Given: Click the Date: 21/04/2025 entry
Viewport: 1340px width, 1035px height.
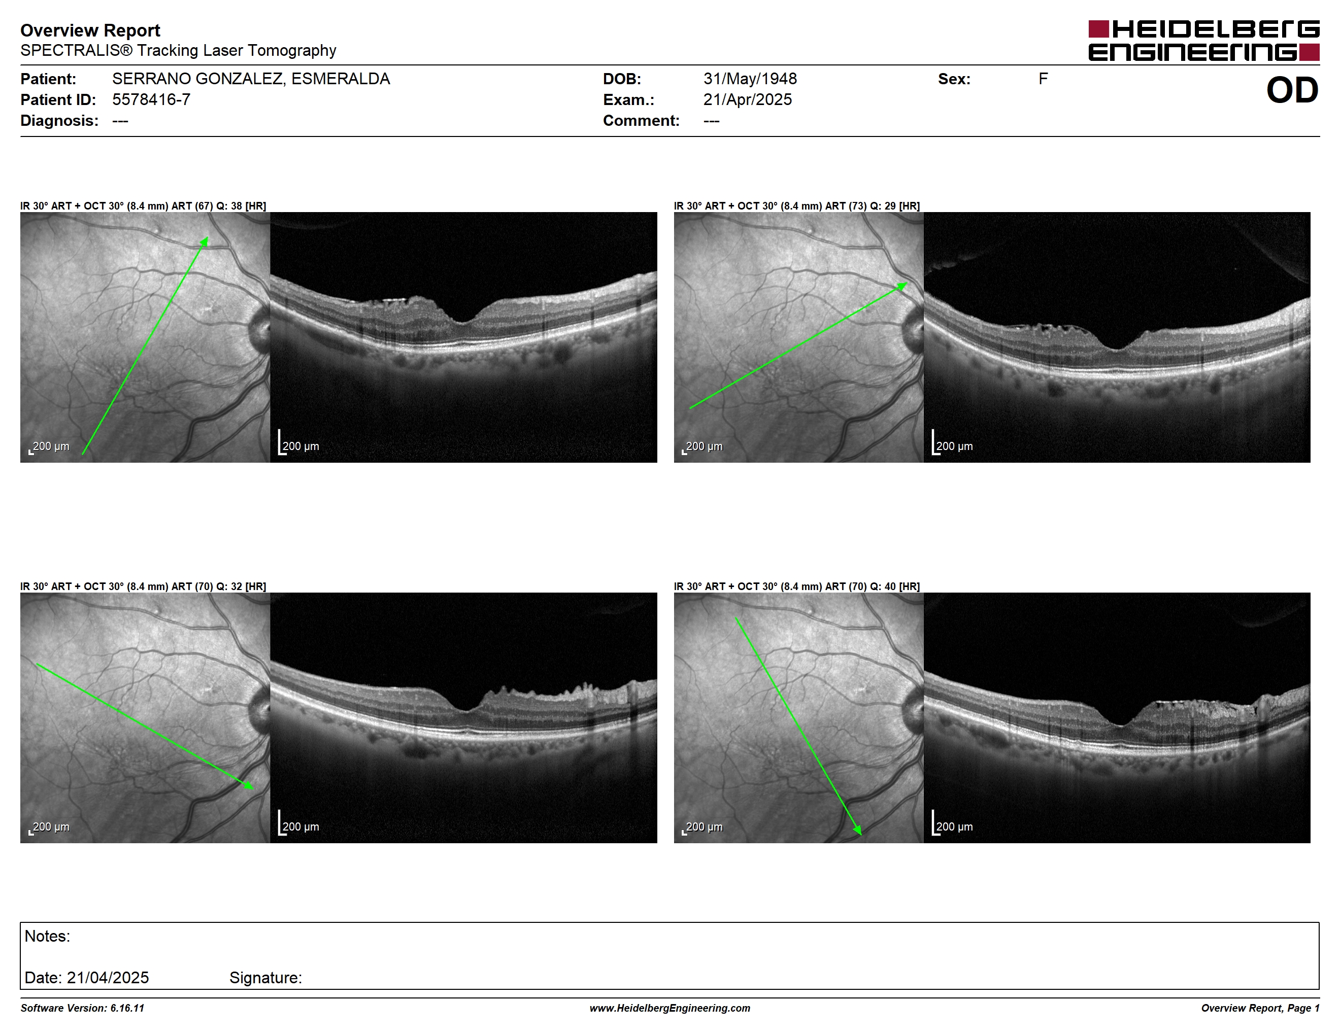Looking at the screenshot, I should (x=86, y=977).
